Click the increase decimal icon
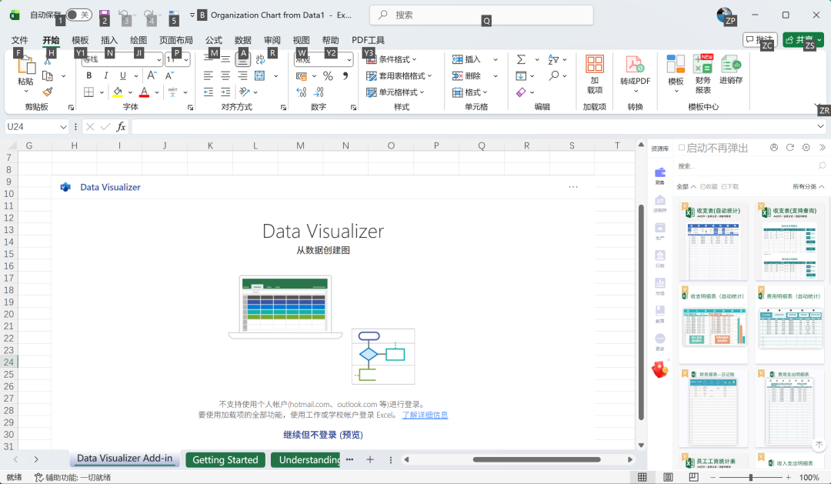The width and height of the screenshot is (831, 484). [301, 92]
